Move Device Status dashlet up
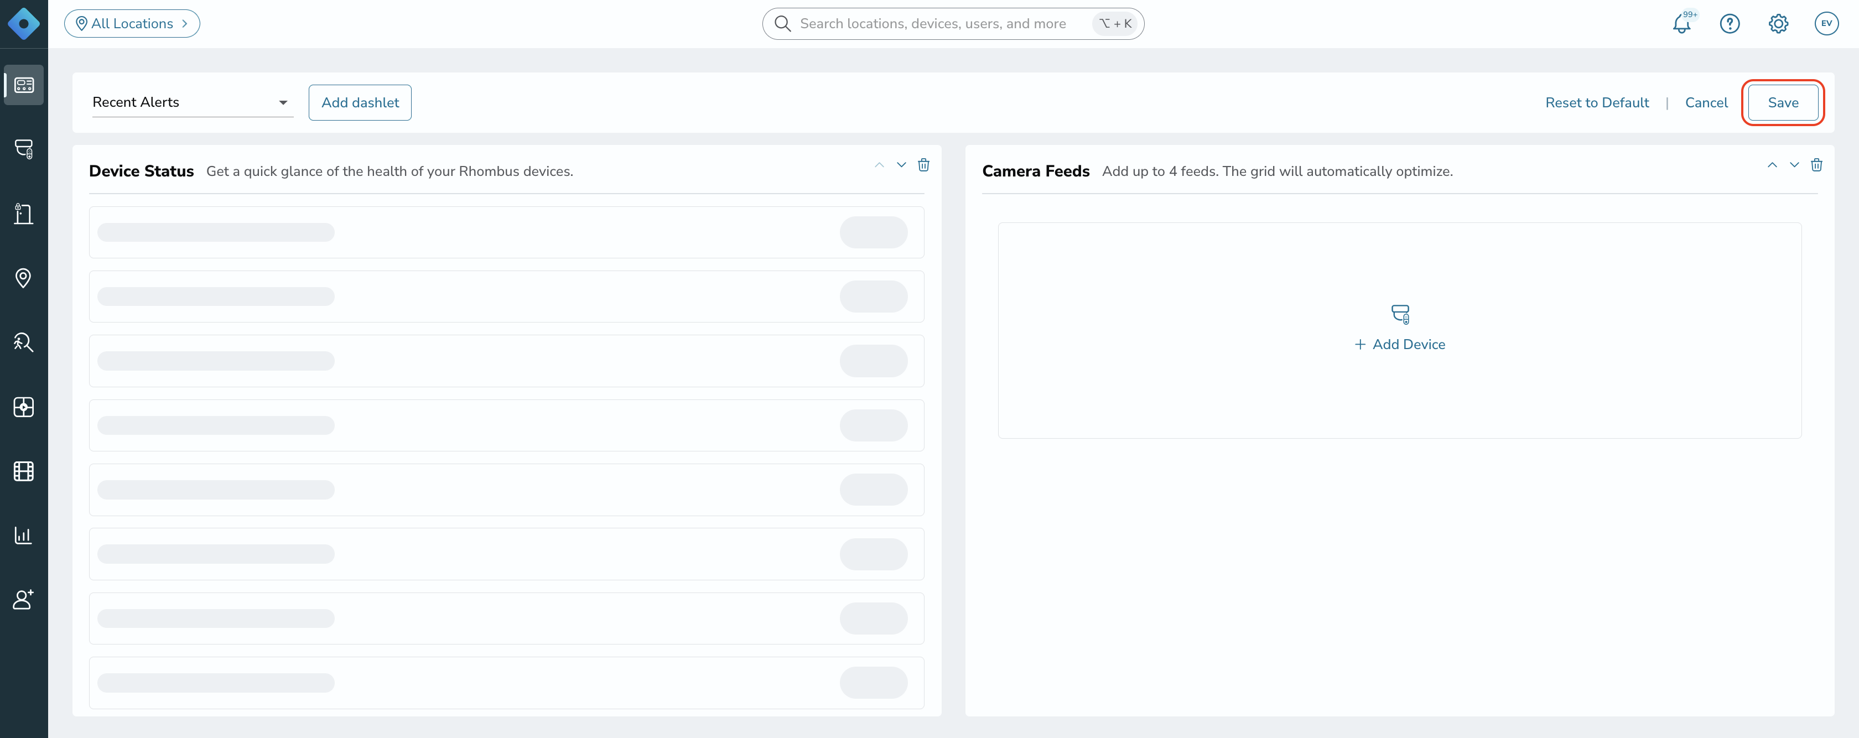The width and height of the screenshot is (1859, 738). point(879,165)
